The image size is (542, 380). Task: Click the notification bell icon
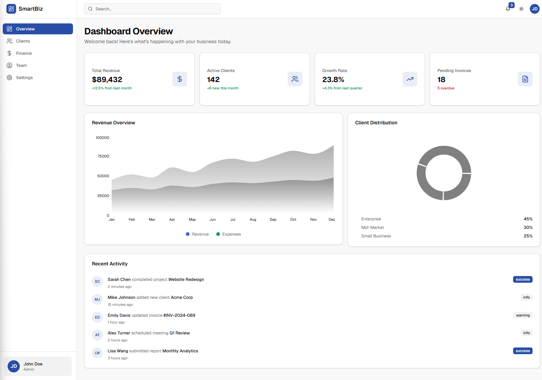pos(508,9)
